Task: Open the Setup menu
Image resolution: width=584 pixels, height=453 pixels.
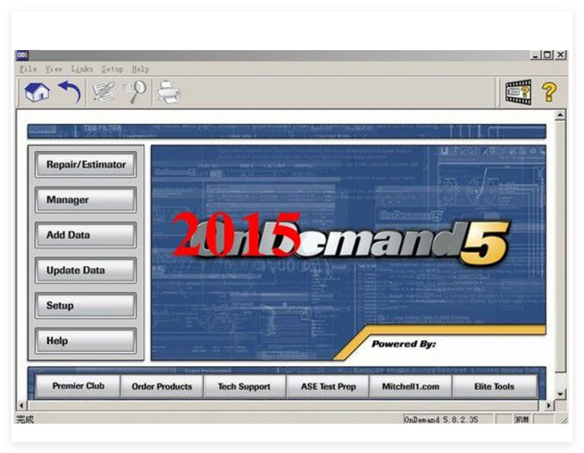Action: click(x=113, y=69)
